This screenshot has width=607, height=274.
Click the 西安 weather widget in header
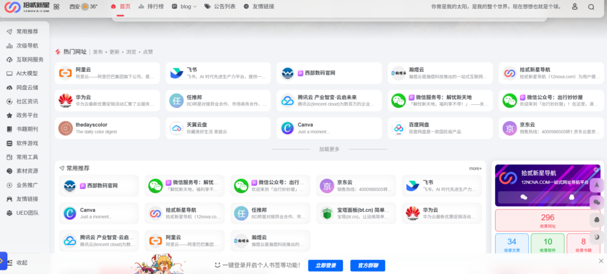coord(83,7)
